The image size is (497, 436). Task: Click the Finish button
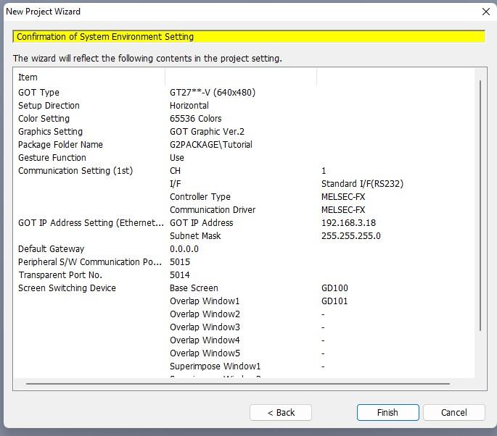(387, 412)
